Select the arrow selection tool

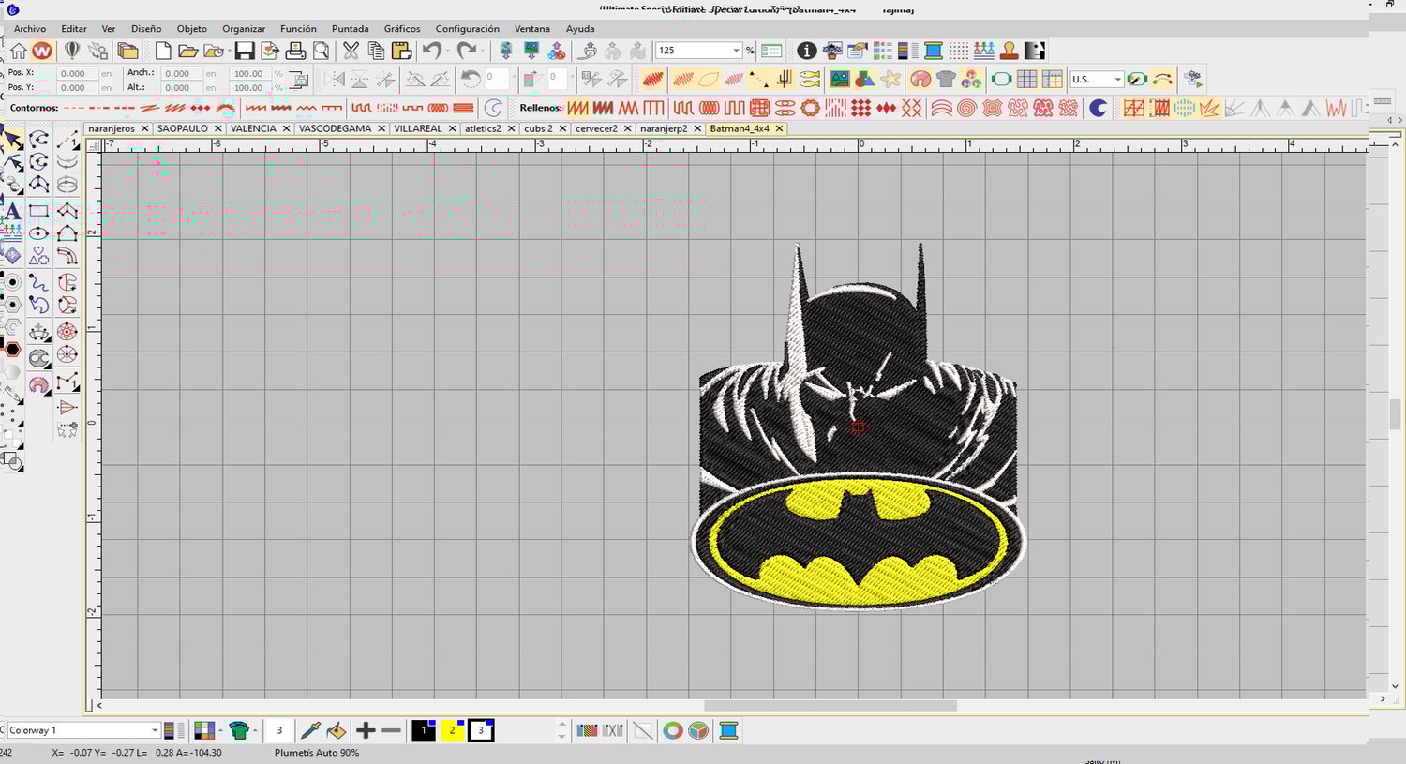[13, 141]
